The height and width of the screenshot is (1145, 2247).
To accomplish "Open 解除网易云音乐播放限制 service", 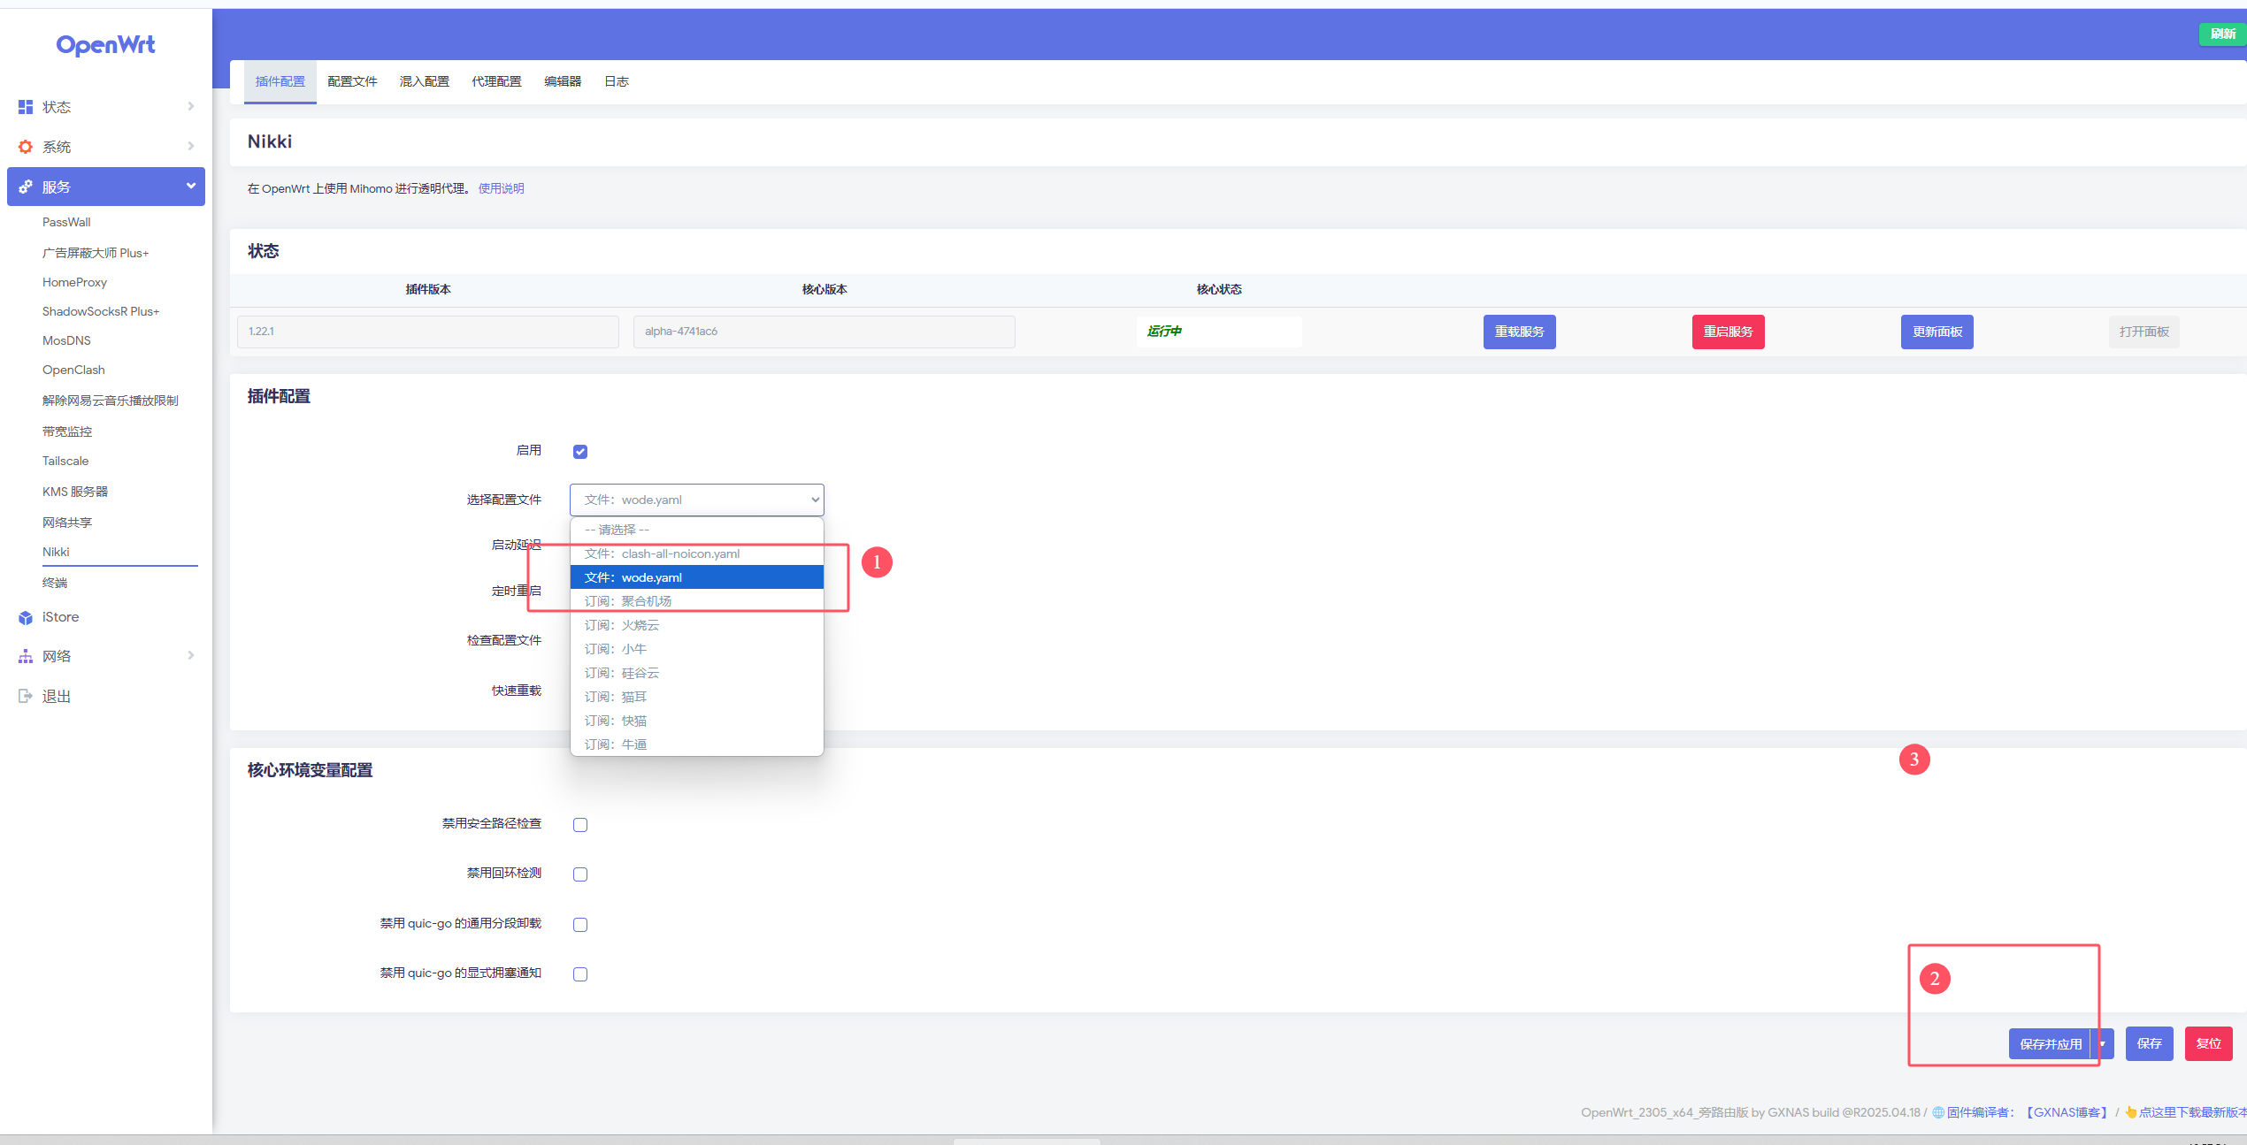I will click(x=111, y=401).
